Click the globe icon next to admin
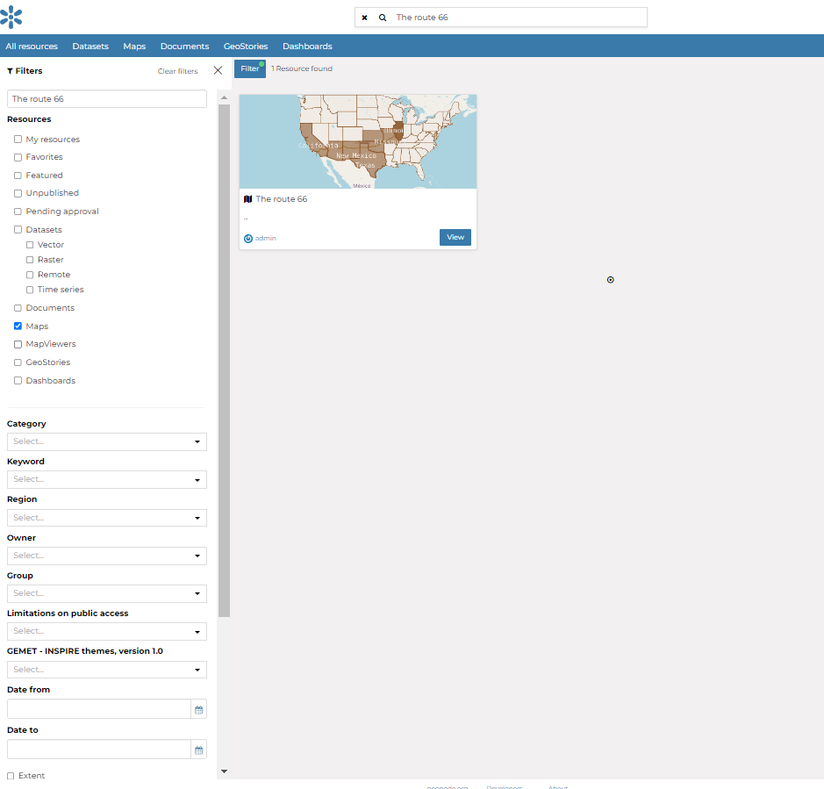824x789 pixels. [x=247, y=238]
